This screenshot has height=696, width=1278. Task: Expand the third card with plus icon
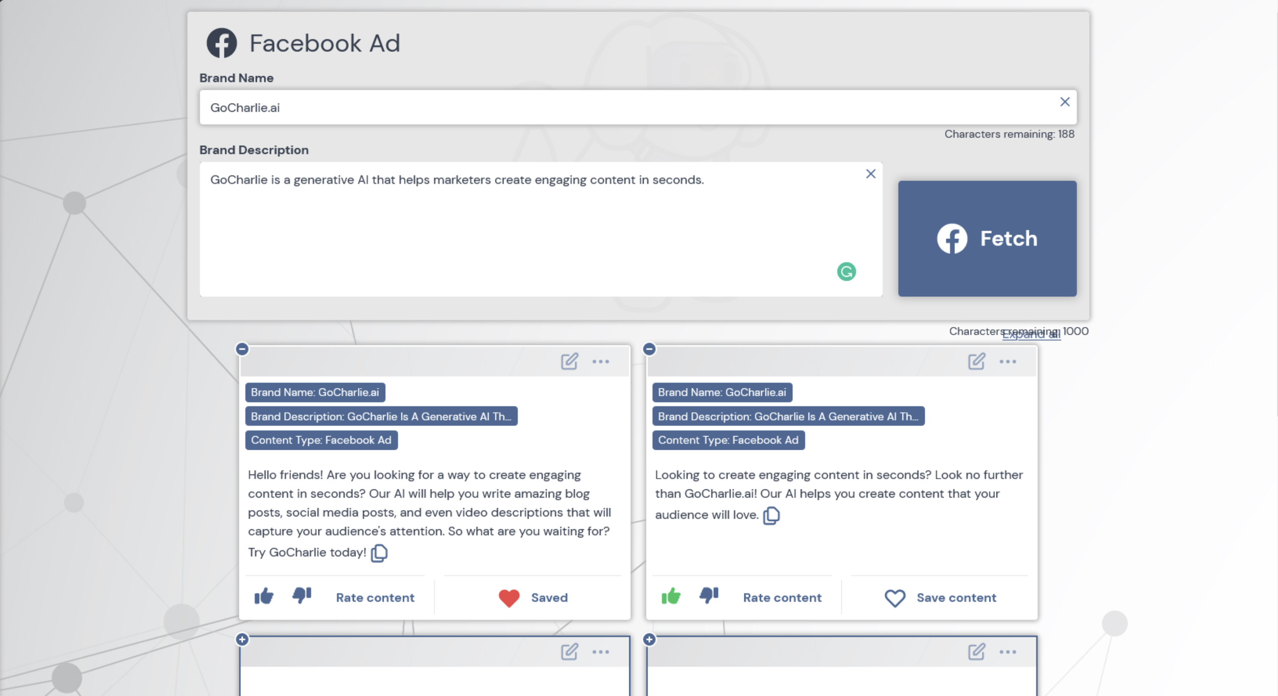click(x=242, y=639)
